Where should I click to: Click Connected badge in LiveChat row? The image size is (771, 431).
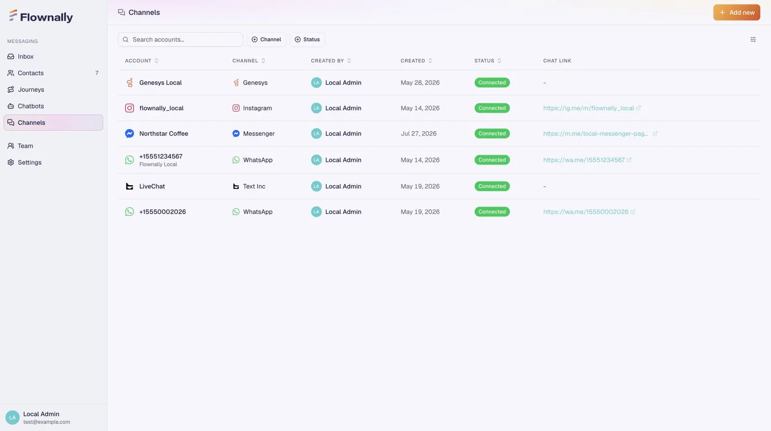pos(492,186)
